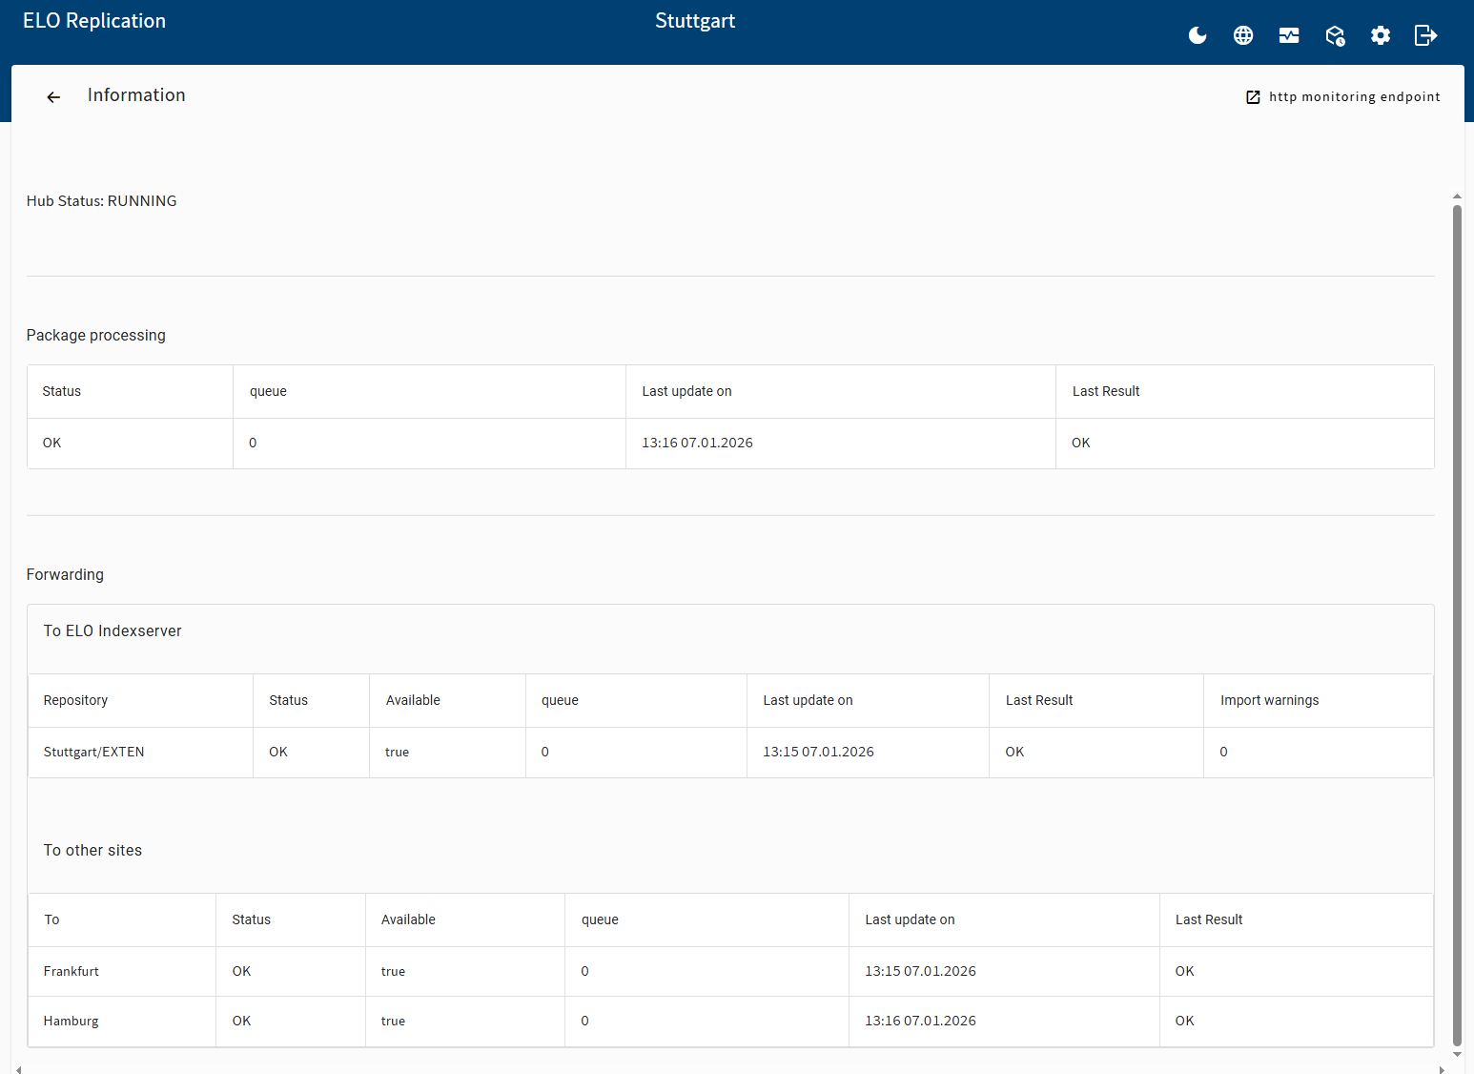Click the Hamburg row Last Result OK

(x=1184, y=1022)
